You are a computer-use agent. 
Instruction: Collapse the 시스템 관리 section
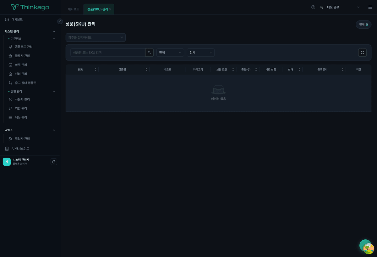pos(54,31)
